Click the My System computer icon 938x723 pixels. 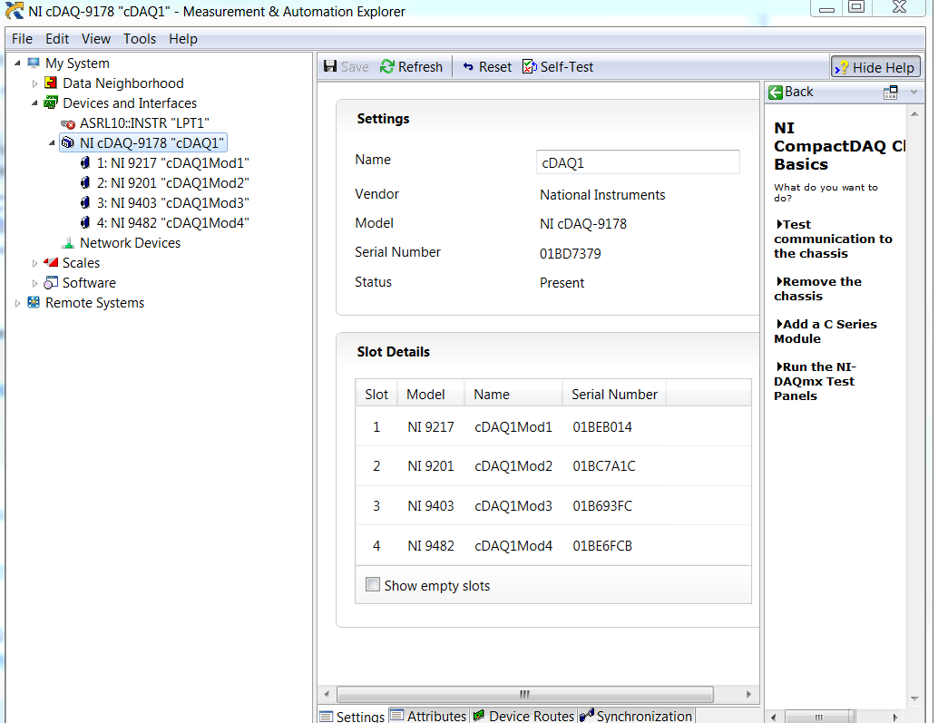[x=34, y=63]
